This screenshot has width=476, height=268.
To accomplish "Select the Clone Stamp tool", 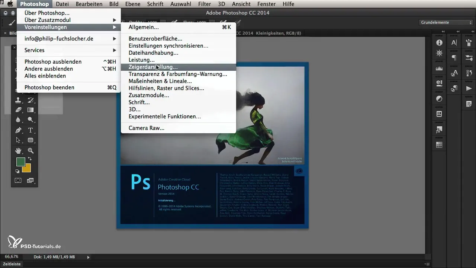I will [x=18, y=100].
